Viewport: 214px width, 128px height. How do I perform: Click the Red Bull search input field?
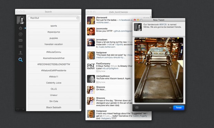click(54, 18)
